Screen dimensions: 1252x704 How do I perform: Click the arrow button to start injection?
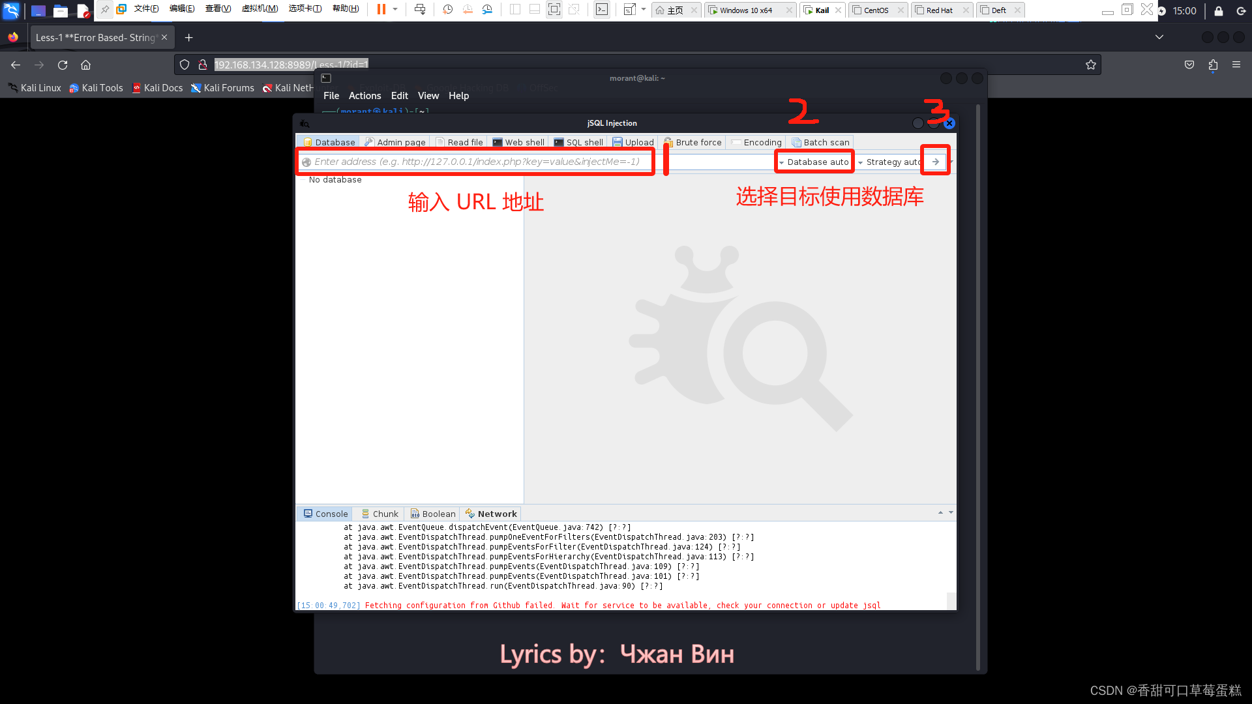click(x=935, y=162)
